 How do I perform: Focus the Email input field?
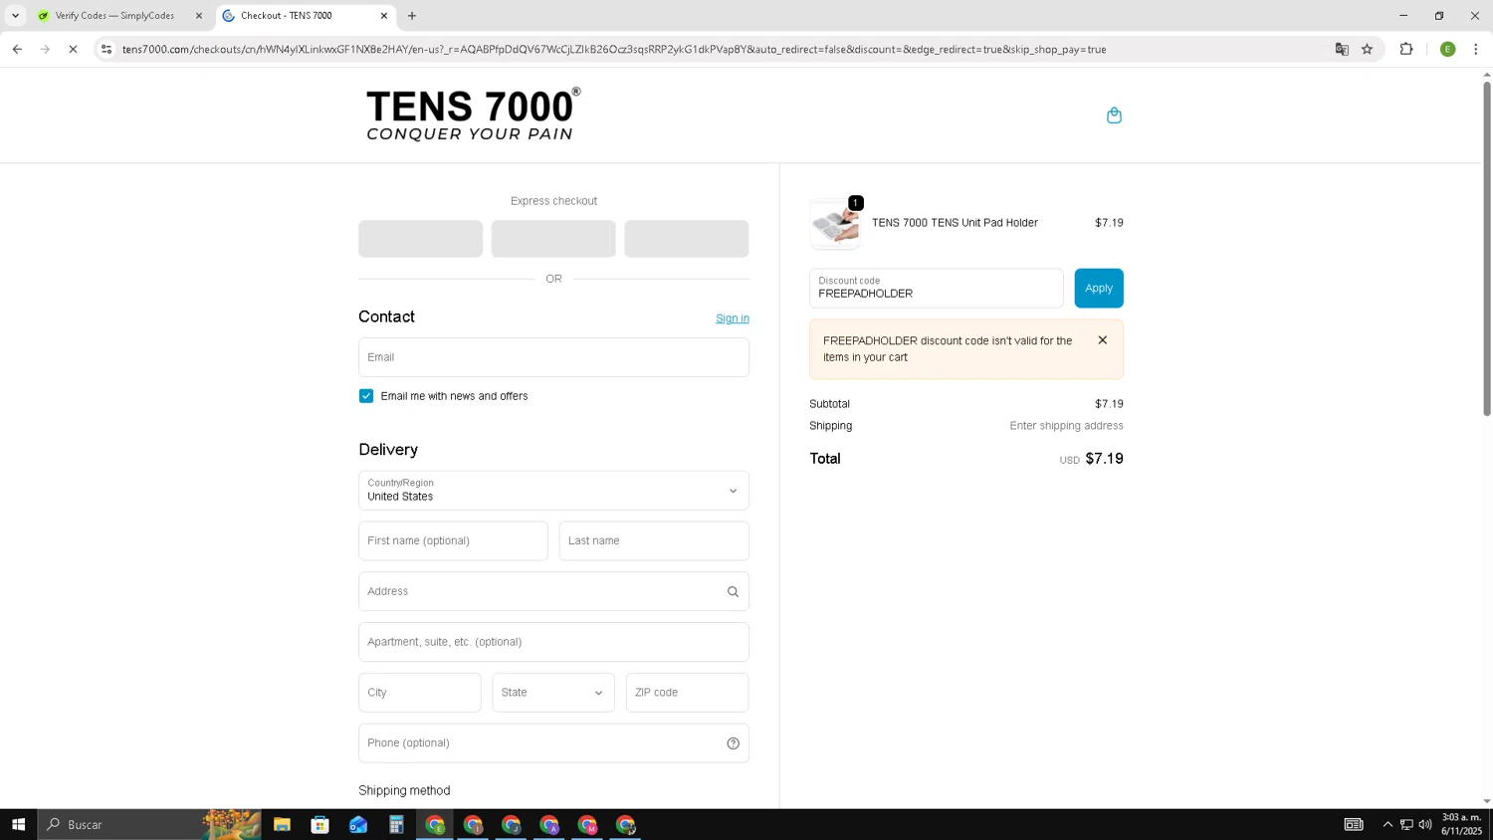coord(553,357)
